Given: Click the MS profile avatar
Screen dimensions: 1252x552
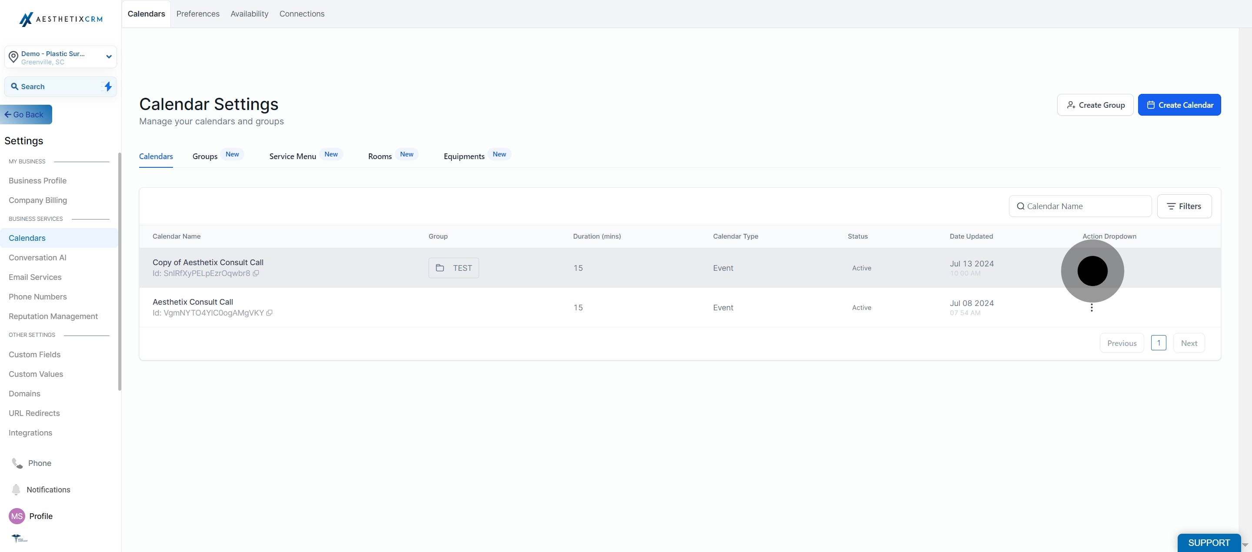Looking at the screenshot, I should click(17, 516).
